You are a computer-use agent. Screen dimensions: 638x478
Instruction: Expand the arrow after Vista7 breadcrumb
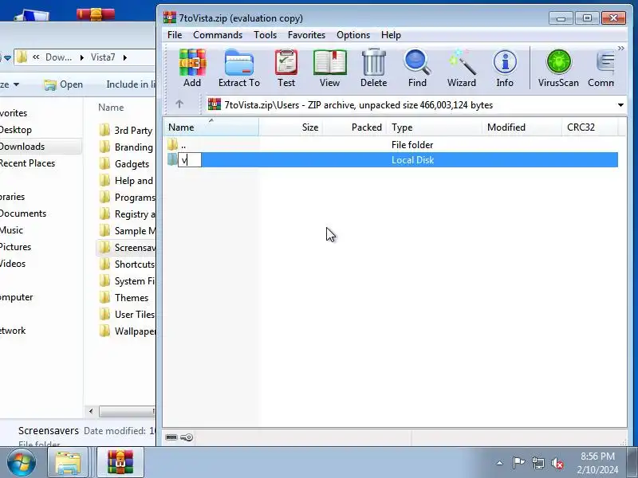pos(125,57)
